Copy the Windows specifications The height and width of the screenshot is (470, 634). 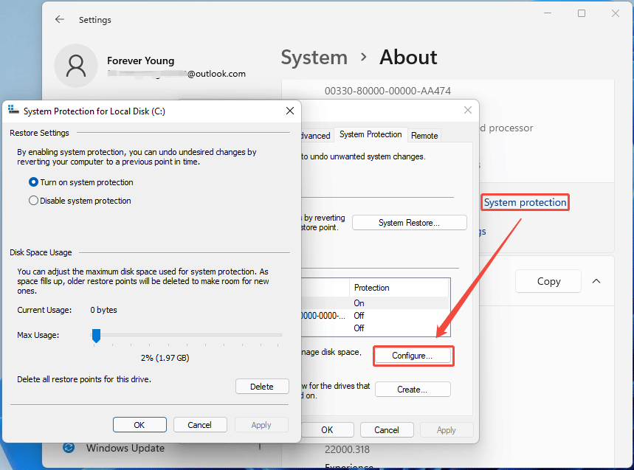548,281
